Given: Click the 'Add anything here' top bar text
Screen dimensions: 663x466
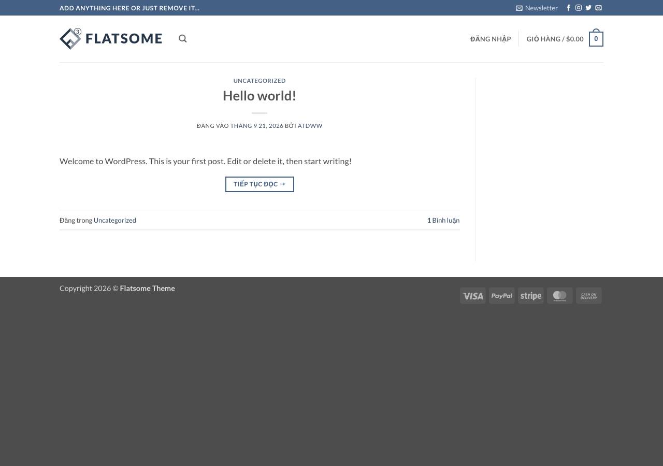Looking at the screenshot, I should coord(129,8).
